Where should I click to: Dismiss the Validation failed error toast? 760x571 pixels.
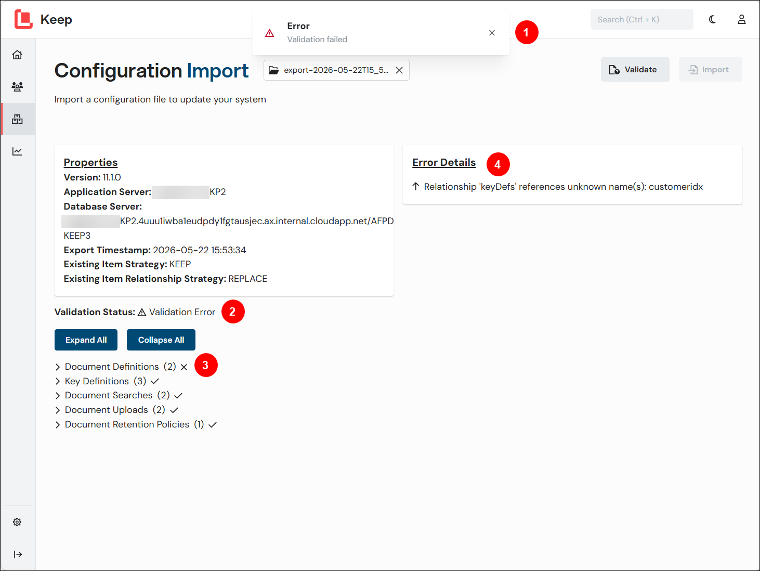[492, 33]
